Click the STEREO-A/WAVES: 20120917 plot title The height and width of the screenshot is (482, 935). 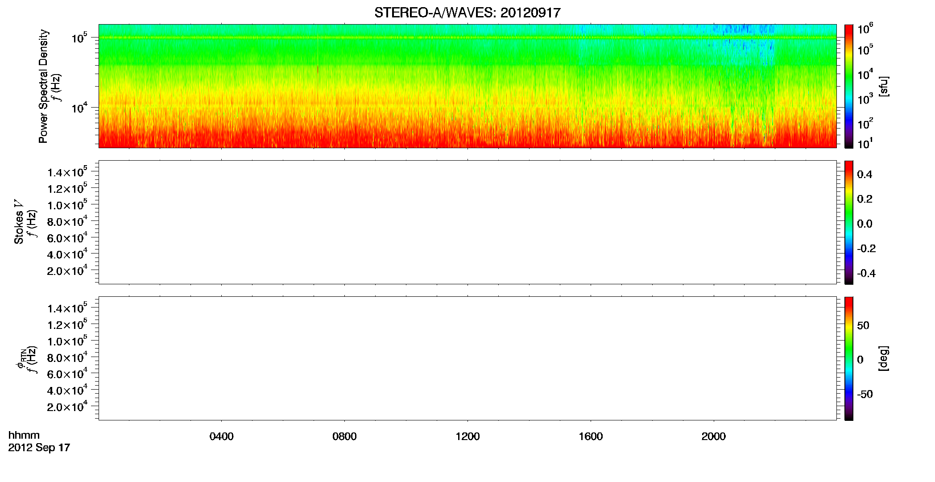click(x=467, y=13)
